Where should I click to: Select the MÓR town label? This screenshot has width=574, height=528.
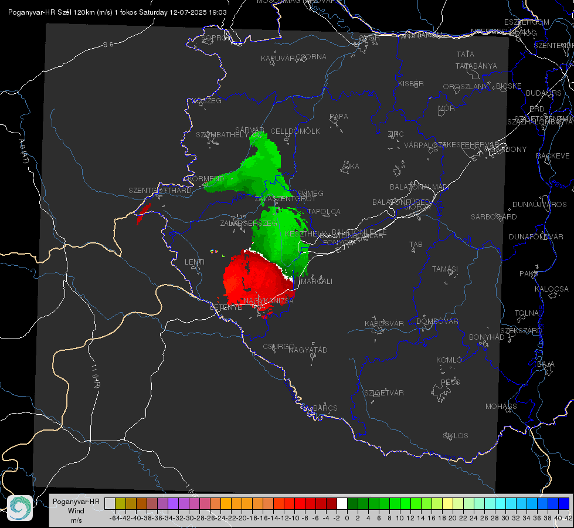(447, 108)
